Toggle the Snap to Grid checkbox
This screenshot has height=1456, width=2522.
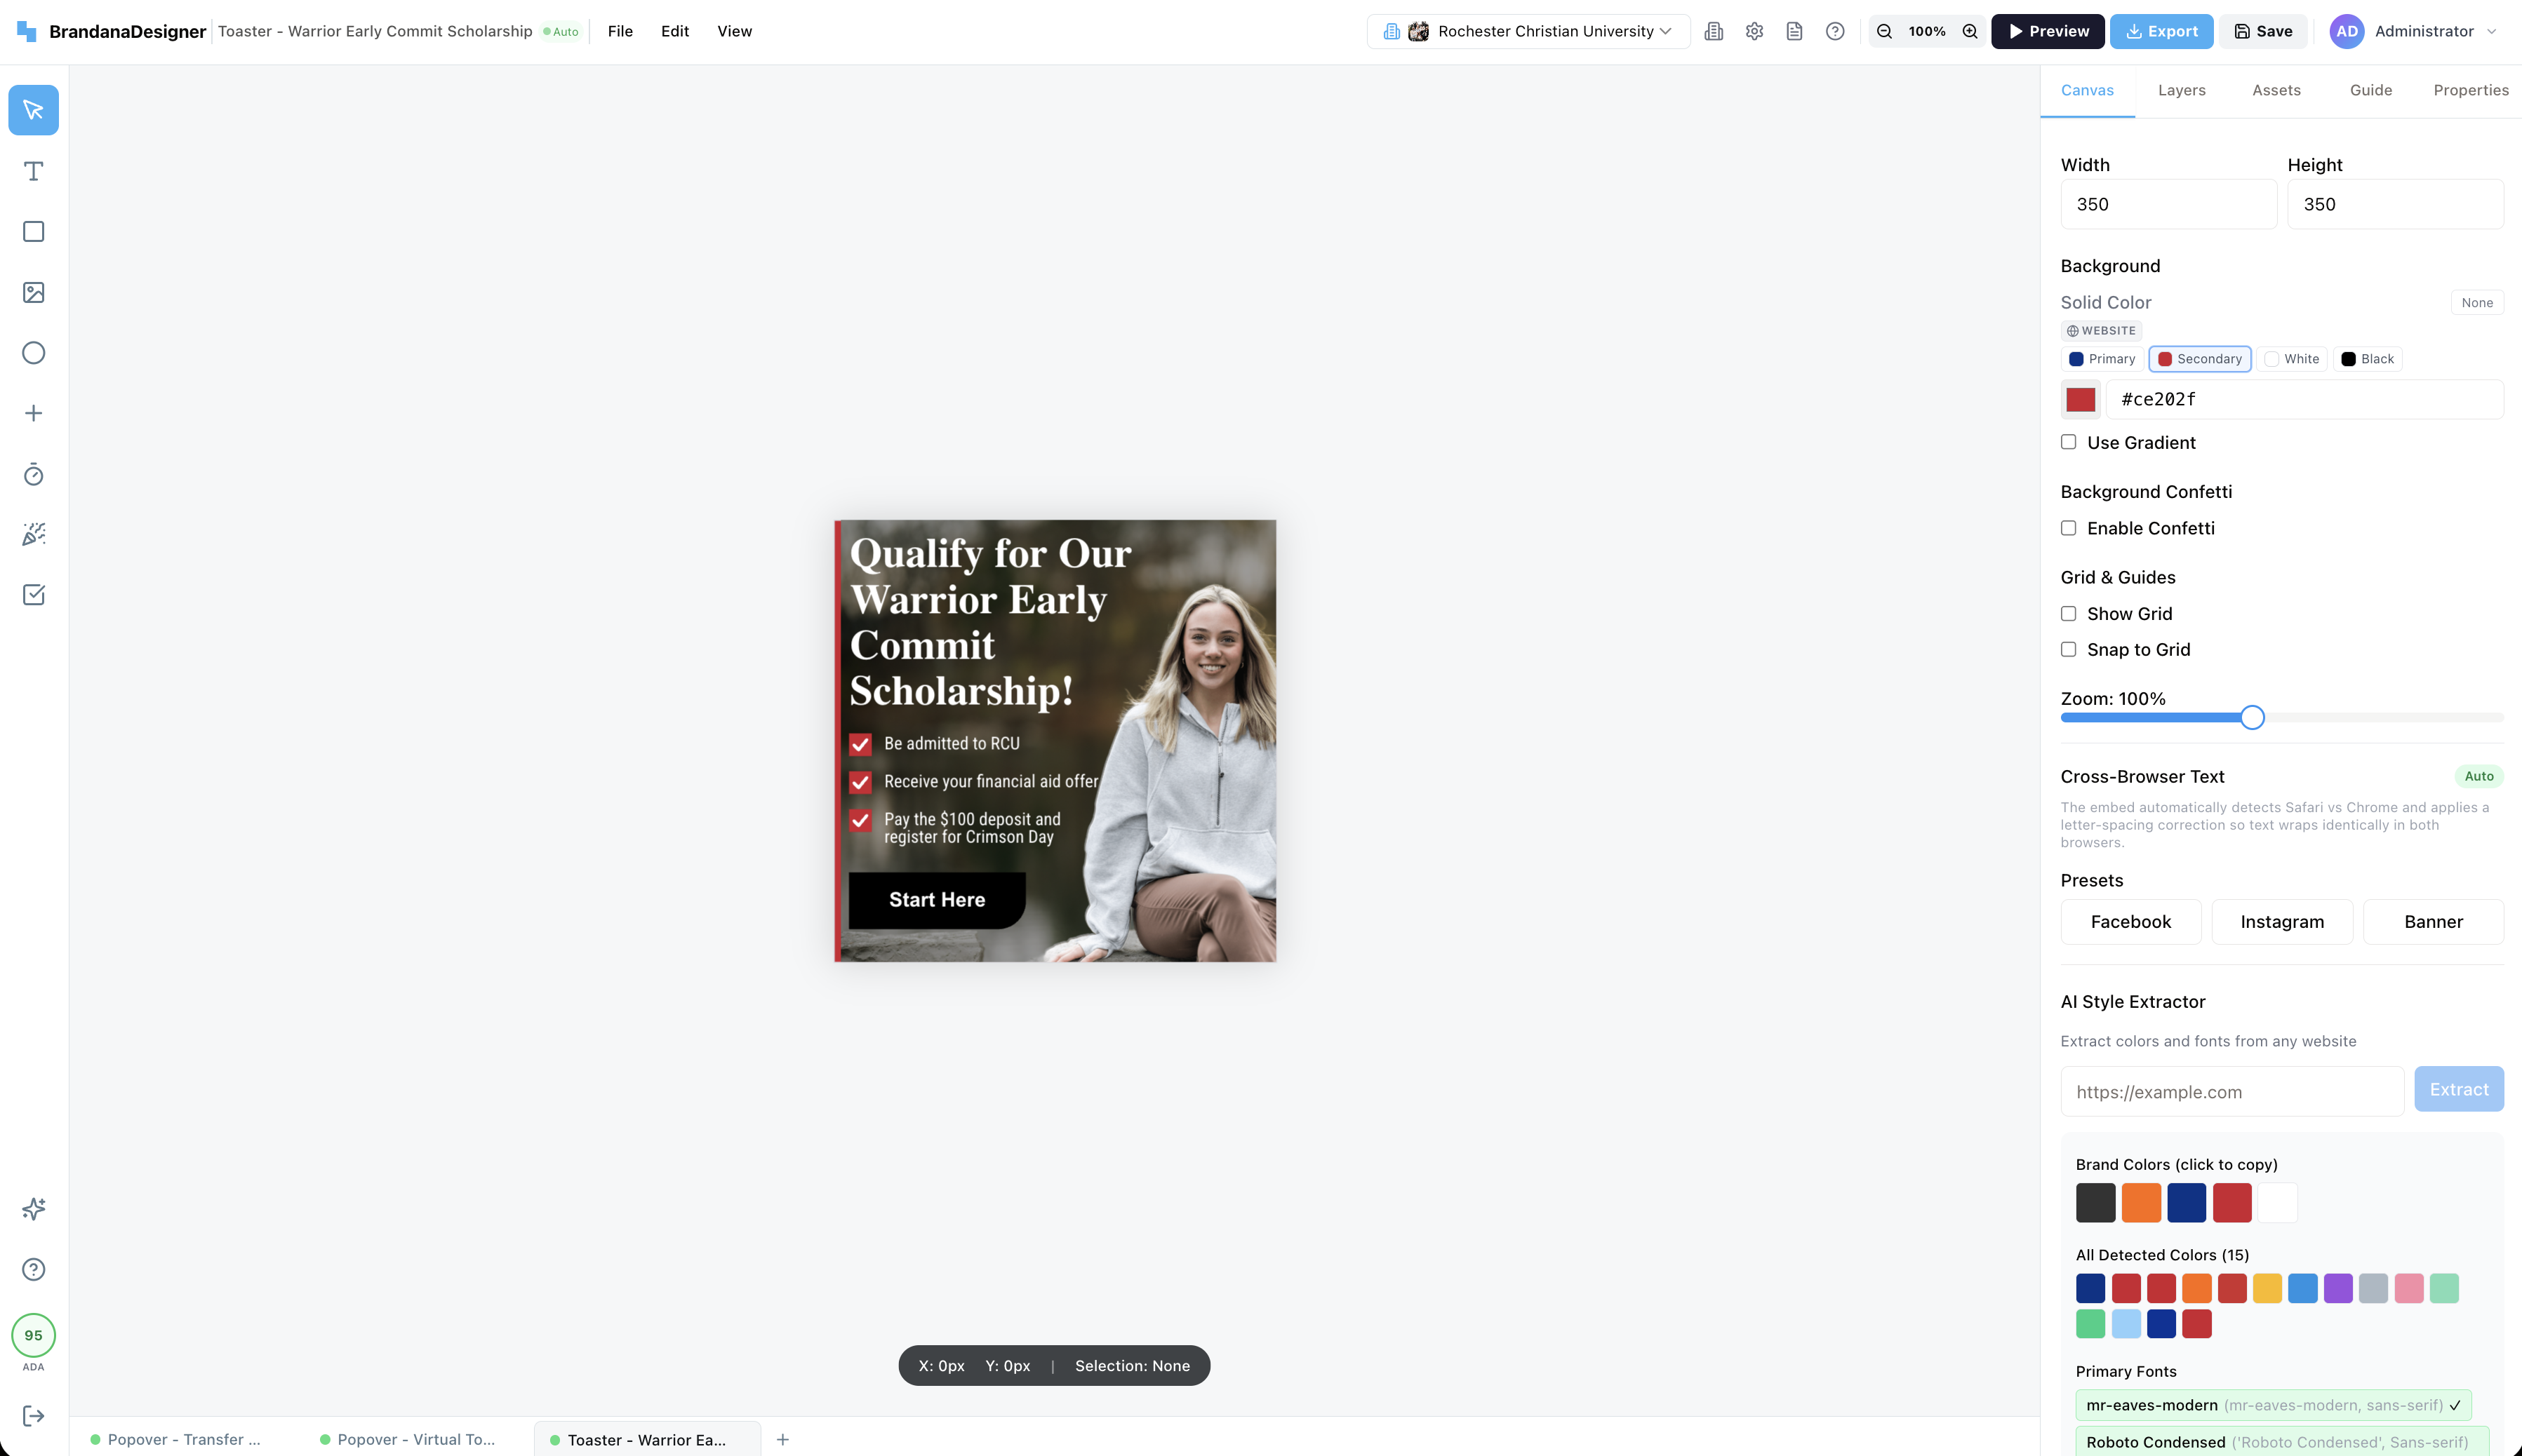pos(2069,650)
